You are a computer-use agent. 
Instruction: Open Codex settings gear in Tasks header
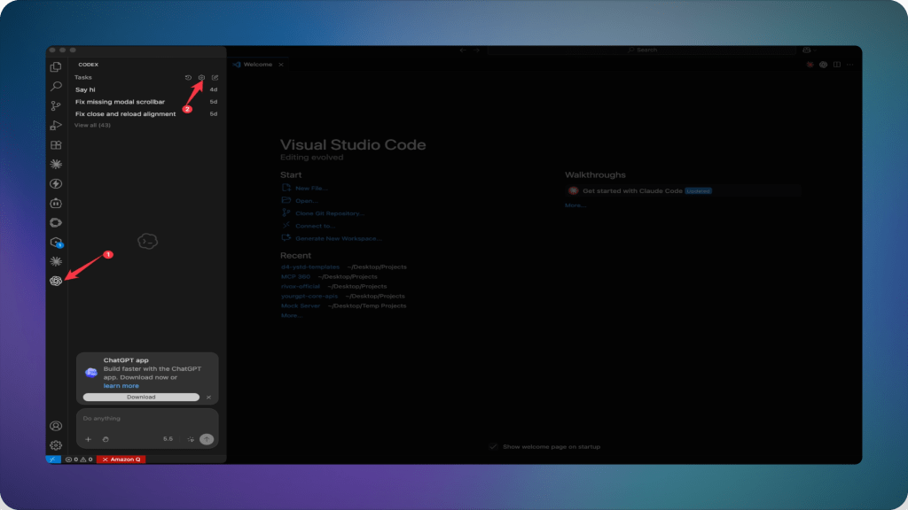[201, 78]
